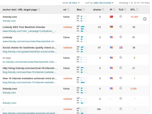
Task: Click Moz bars in first linkody.com row
Action: [x=82, y=18]
